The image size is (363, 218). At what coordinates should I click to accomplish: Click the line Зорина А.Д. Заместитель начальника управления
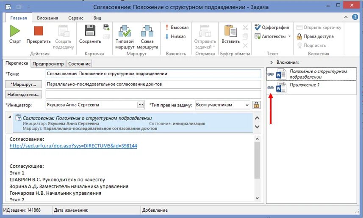point(69,186)
